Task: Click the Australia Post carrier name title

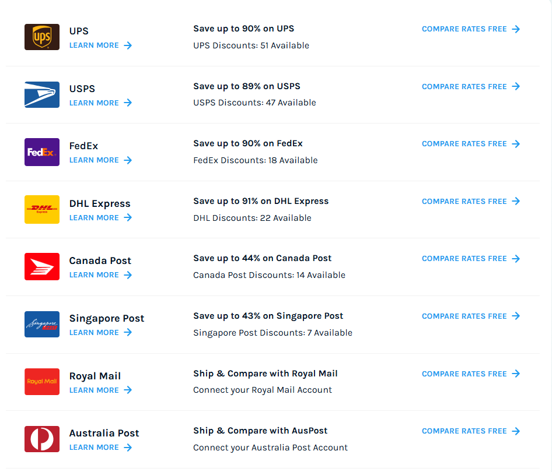Action: click(x=104, y=434)
